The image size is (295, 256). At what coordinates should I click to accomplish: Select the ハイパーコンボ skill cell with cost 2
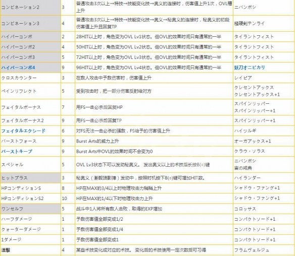[x=30, y=37]
